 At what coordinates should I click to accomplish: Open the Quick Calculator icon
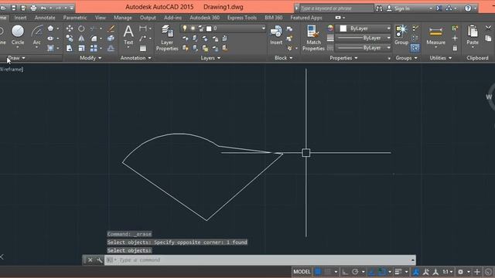click(x=455, y=48)
